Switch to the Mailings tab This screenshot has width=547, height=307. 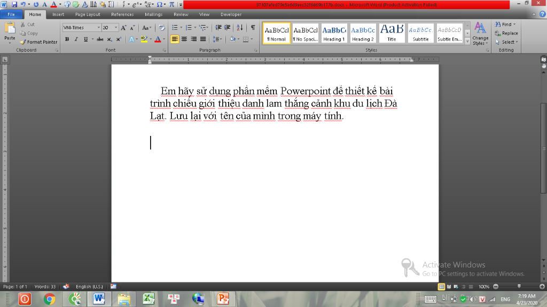pyautogui.click(x=153, y=14)
